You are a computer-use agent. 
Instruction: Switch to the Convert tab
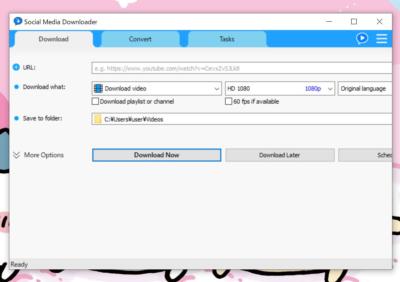[140, 39]
